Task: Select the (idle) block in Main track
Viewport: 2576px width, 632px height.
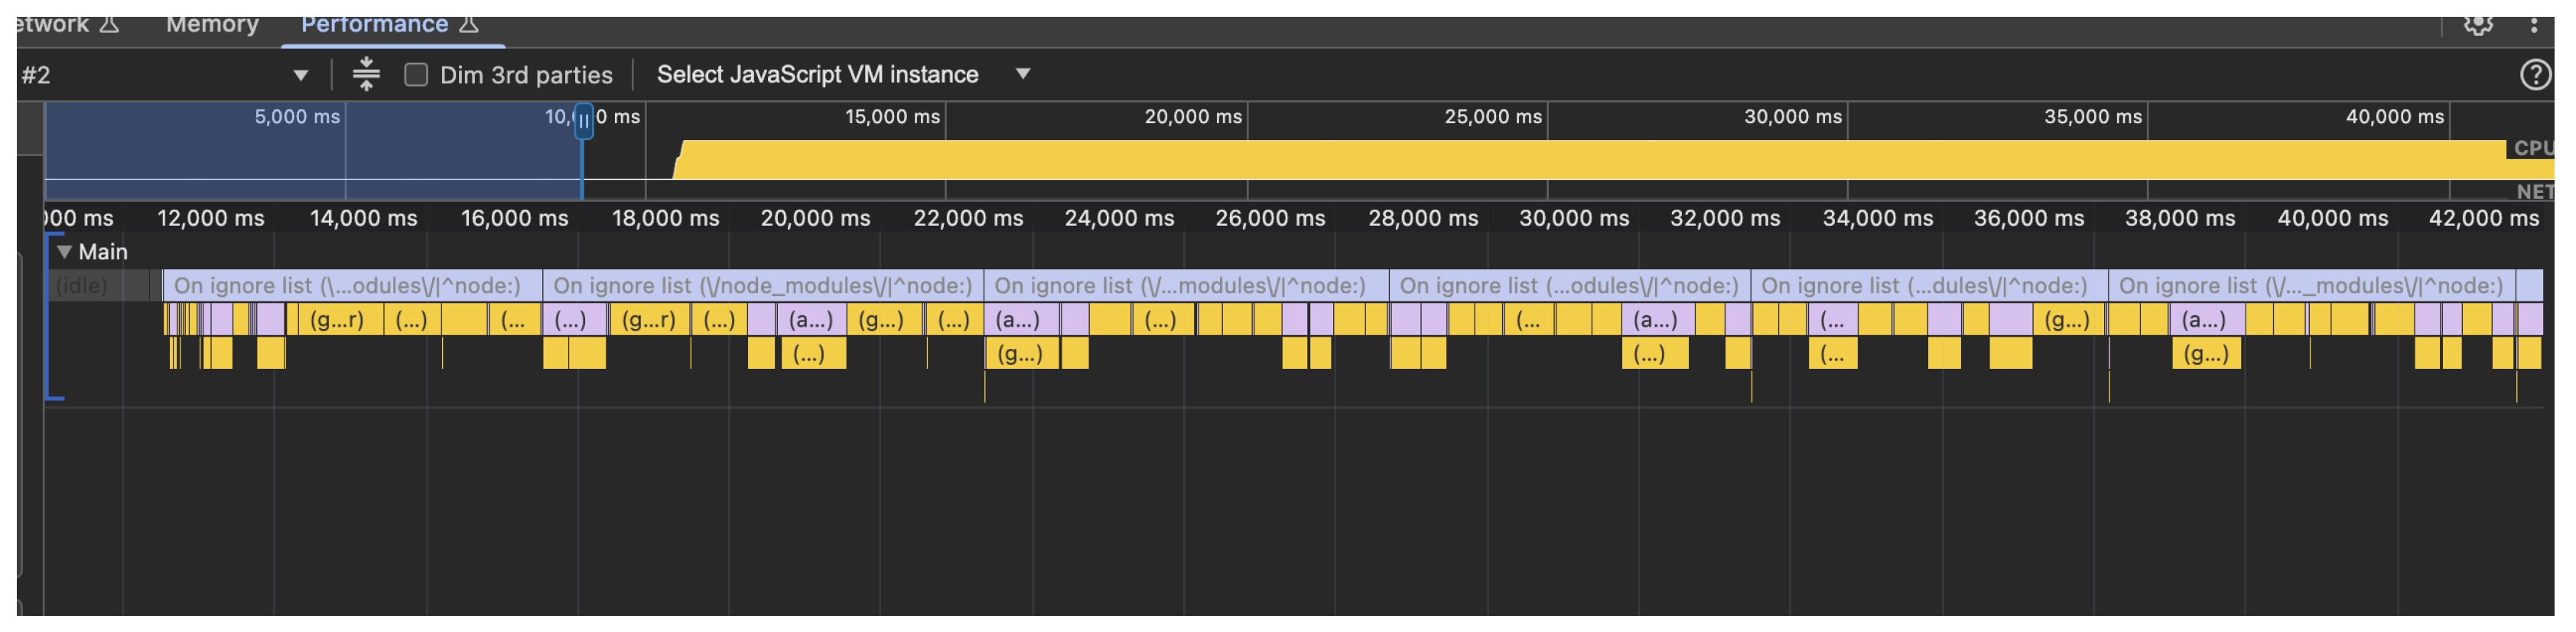Action: [82, 286]
